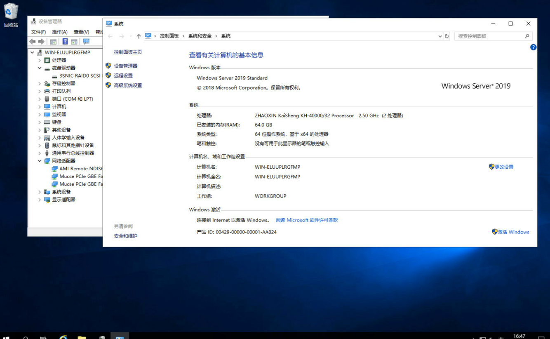The height and width of the screenshot is (339, 550).
Task: Select the 监视器 monitor icon in device tree
Action: (47, 114)
